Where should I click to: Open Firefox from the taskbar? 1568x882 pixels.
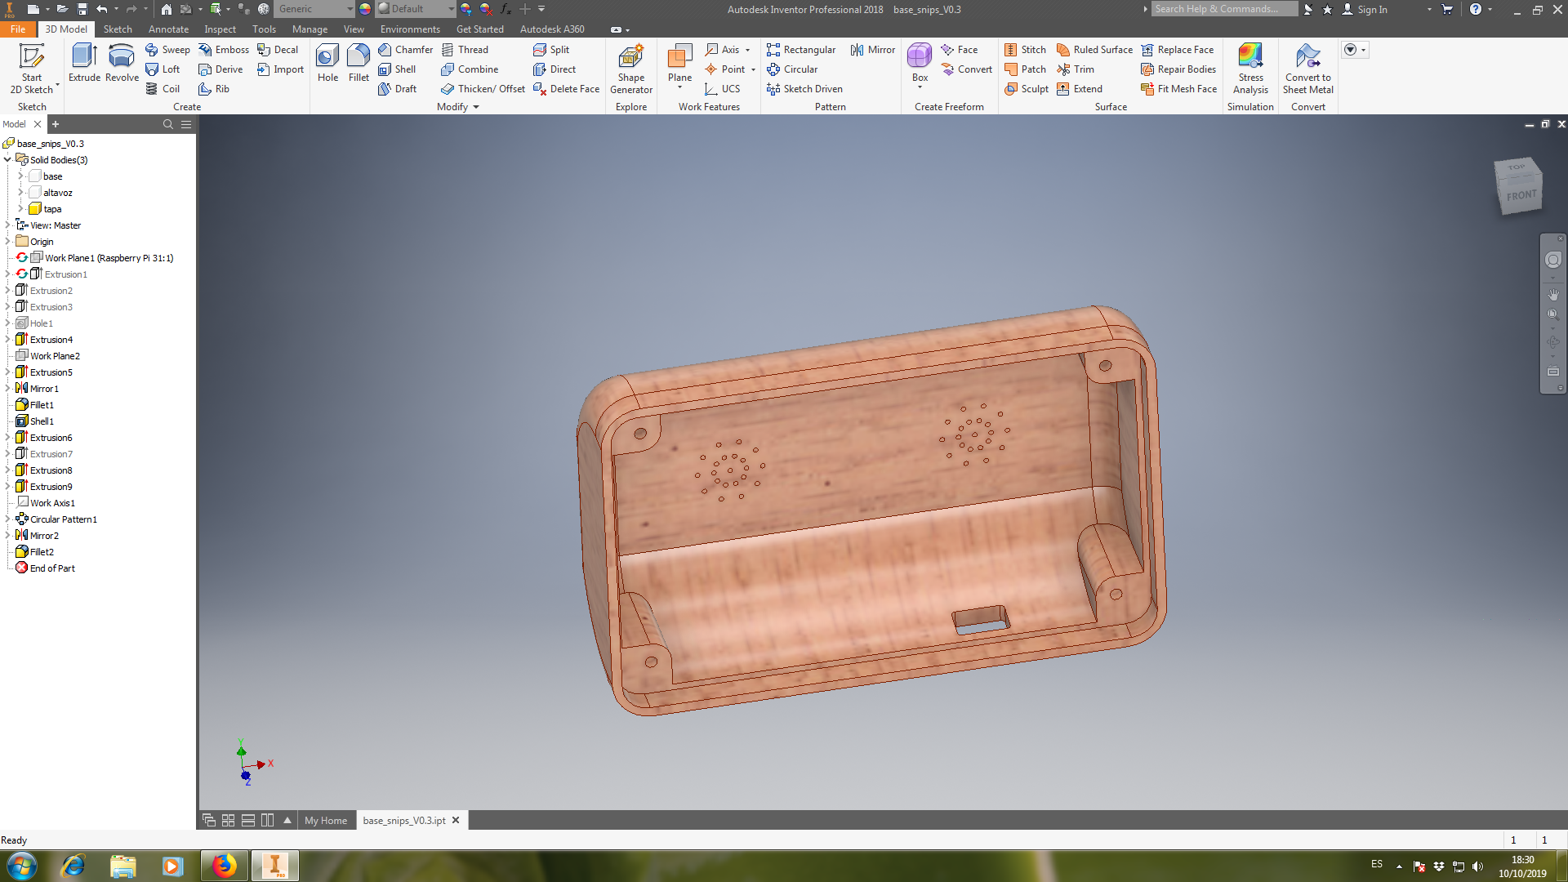click(x=223, y=866)
